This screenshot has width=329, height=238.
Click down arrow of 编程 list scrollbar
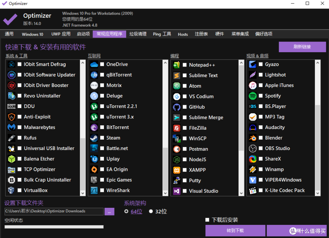click(241, 193)
